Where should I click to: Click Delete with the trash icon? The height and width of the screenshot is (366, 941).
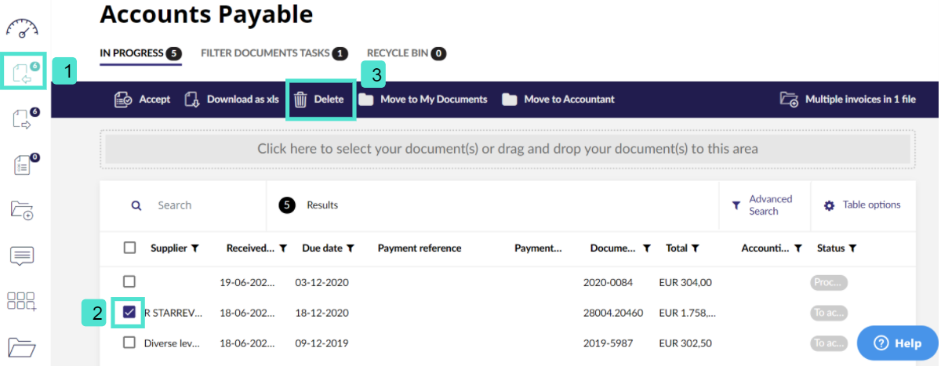coord(320,100)
